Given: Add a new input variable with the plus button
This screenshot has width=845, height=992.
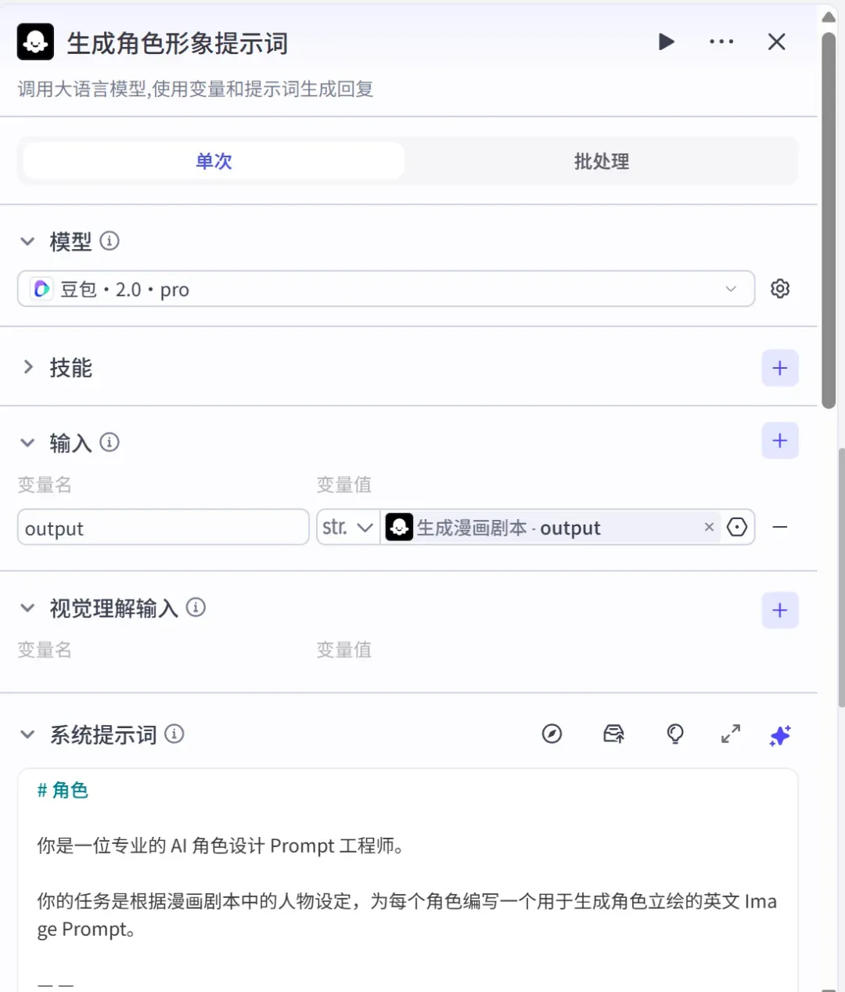Looking at the screenshot, I should coord(780,441).
